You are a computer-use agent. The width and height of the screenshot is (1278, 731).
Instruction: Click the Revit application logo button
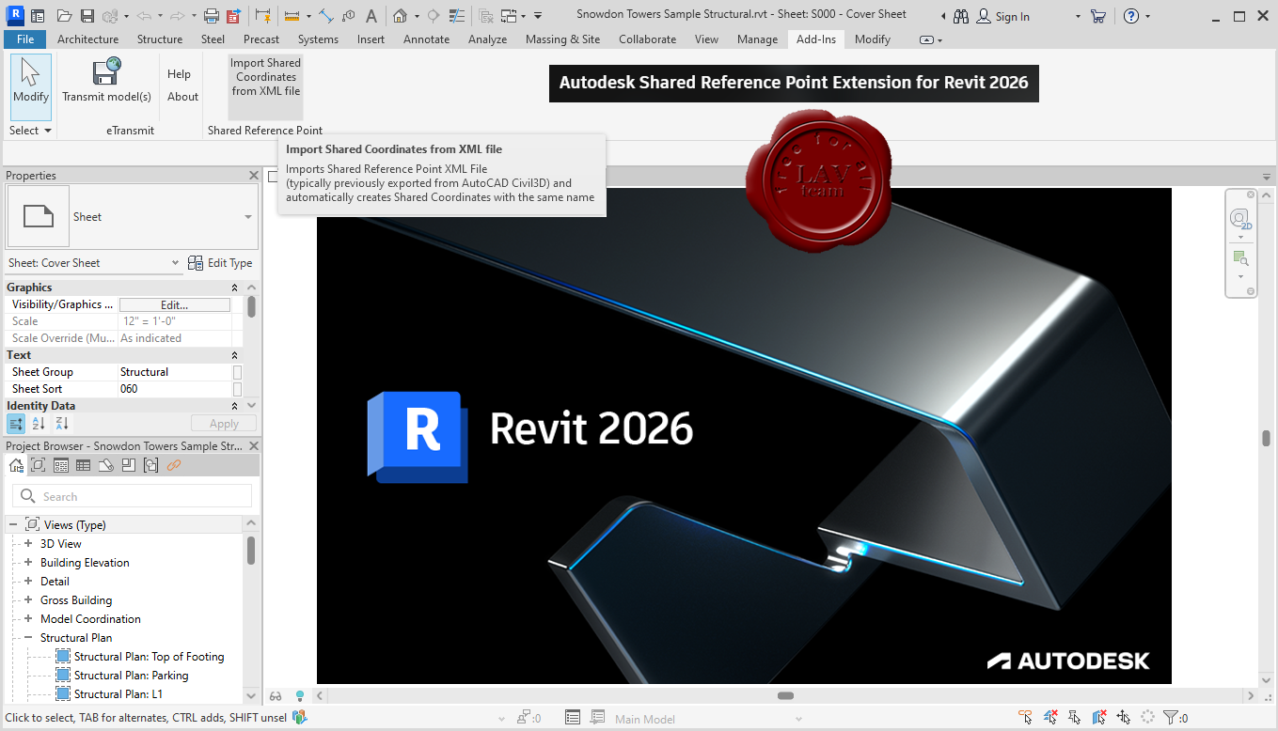pyautogui.click(x=14, y=16)
